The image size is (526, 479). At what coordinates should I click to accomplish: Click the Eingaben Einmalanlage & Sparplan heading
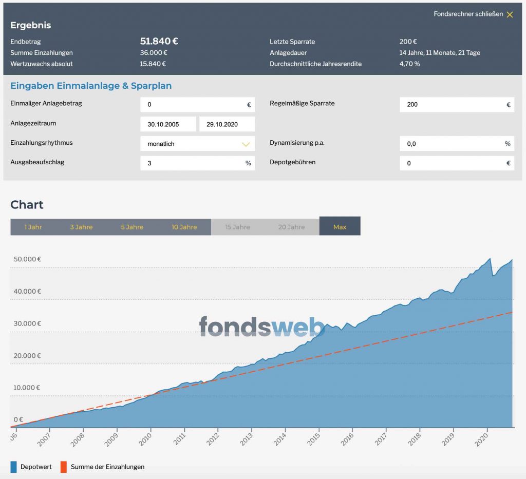91,86
